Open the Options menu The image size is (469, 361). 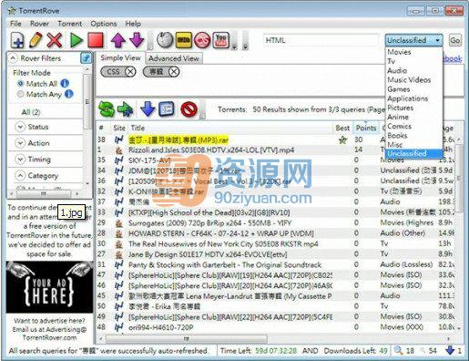click(x=103, y=24)
